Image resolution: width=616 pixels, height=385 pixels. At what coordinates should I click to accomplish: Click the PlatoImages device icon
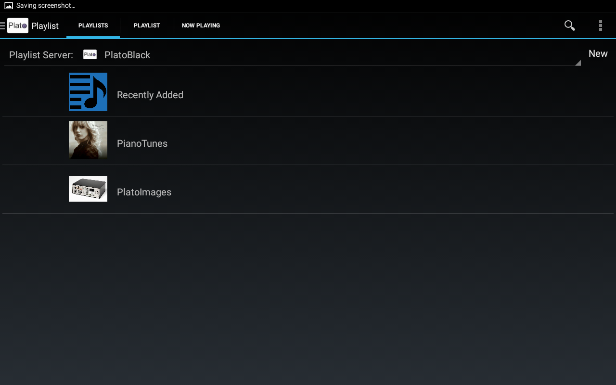pos(88,189)
